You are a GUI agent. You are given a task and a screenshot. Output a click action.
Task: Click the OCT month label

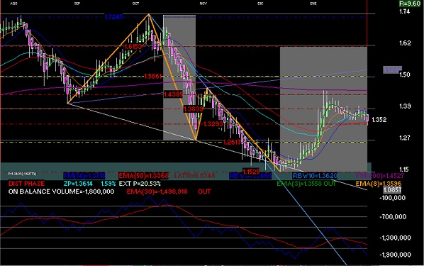coord(135,4)
